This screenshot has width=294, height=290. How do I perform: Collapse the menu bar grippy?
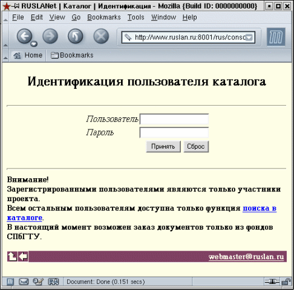coord(5,18)
